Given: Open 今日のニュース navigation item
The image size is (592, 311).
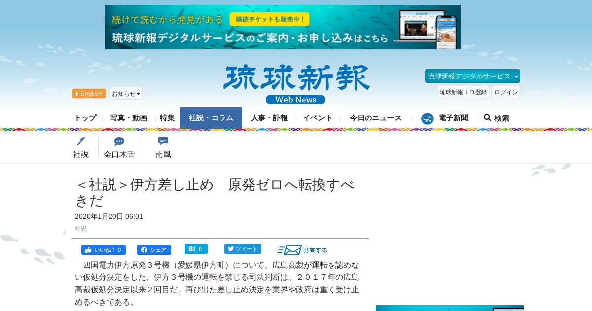Looking at the screenshot, I should pyautogui.click(x=375, y=118).
